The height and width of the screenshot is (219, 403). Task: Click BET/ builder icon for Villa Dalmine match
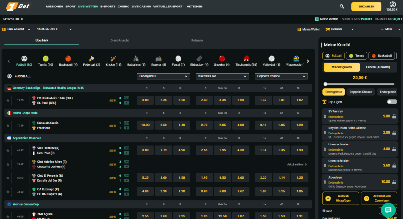pyautogui.click(x=113, y=151)
